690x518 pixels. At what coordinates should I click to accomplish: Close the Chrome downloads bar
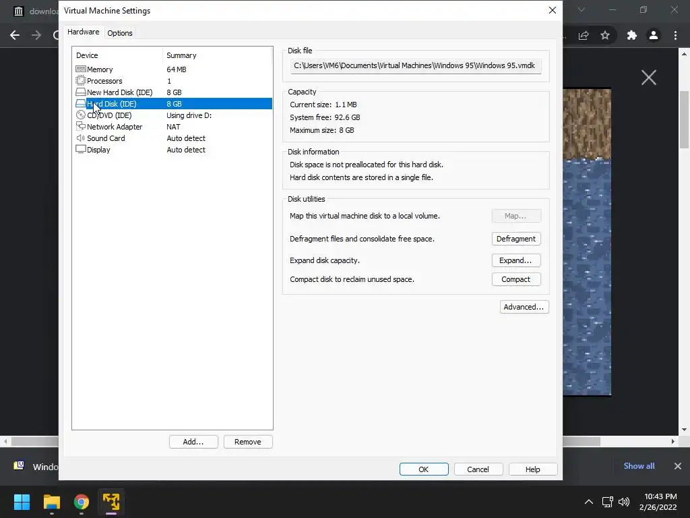tap(678, 466)
